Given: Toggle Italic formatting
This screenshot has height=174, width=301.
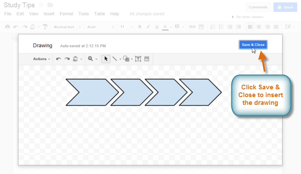Looking at the screenshot, I should (148, 27).
